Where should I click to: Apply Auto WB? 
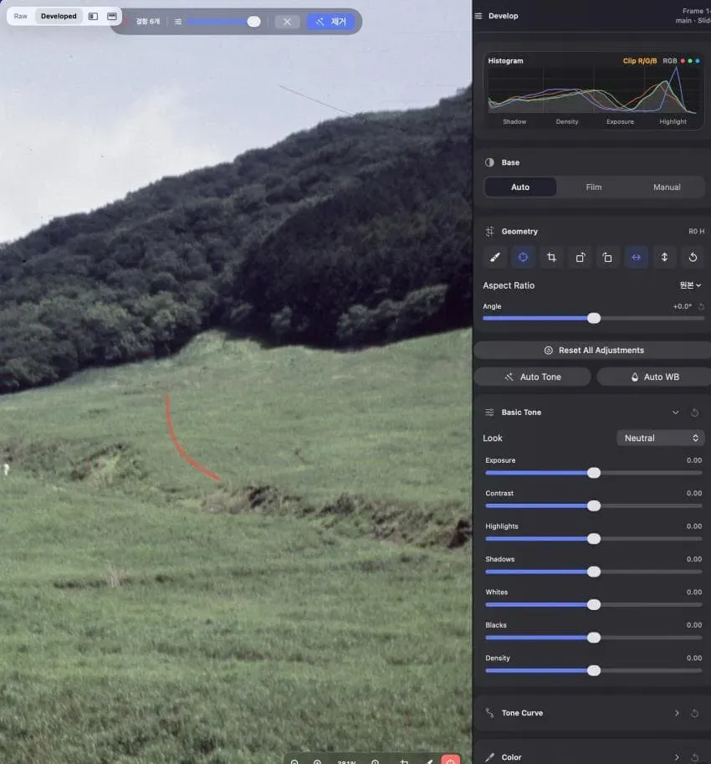[654, 377]
